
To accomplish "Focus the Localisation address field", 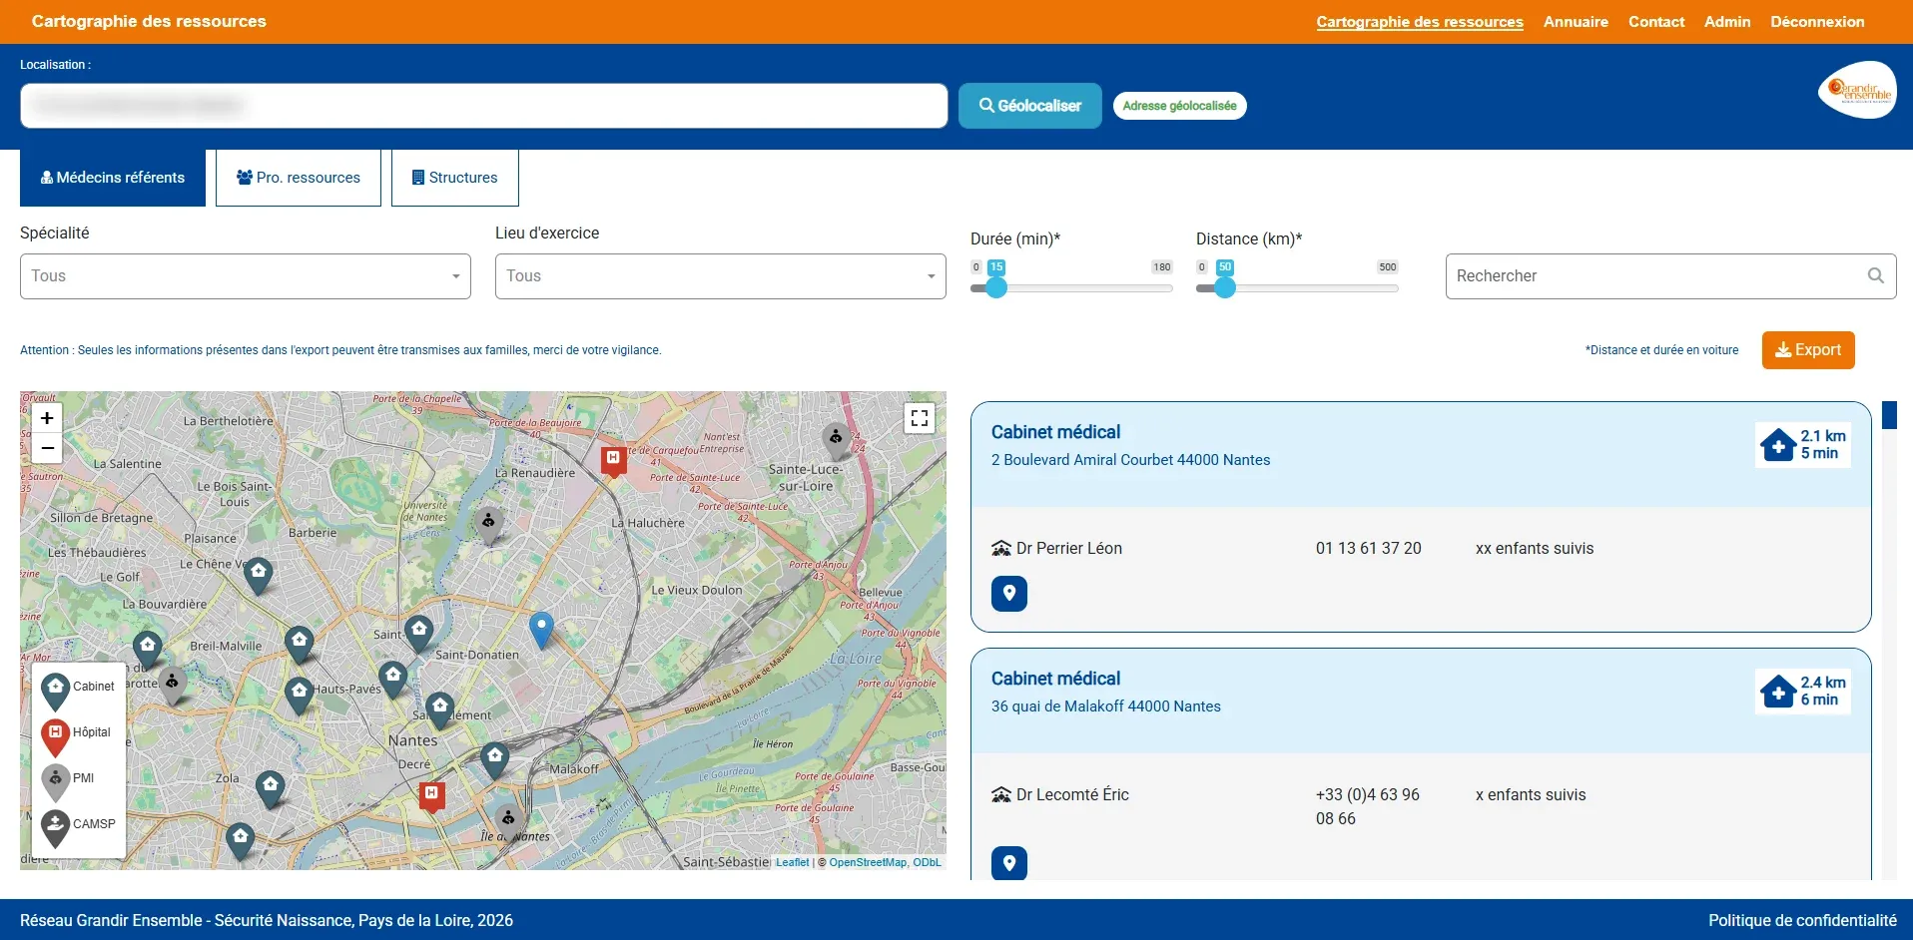I will point(484,106).
